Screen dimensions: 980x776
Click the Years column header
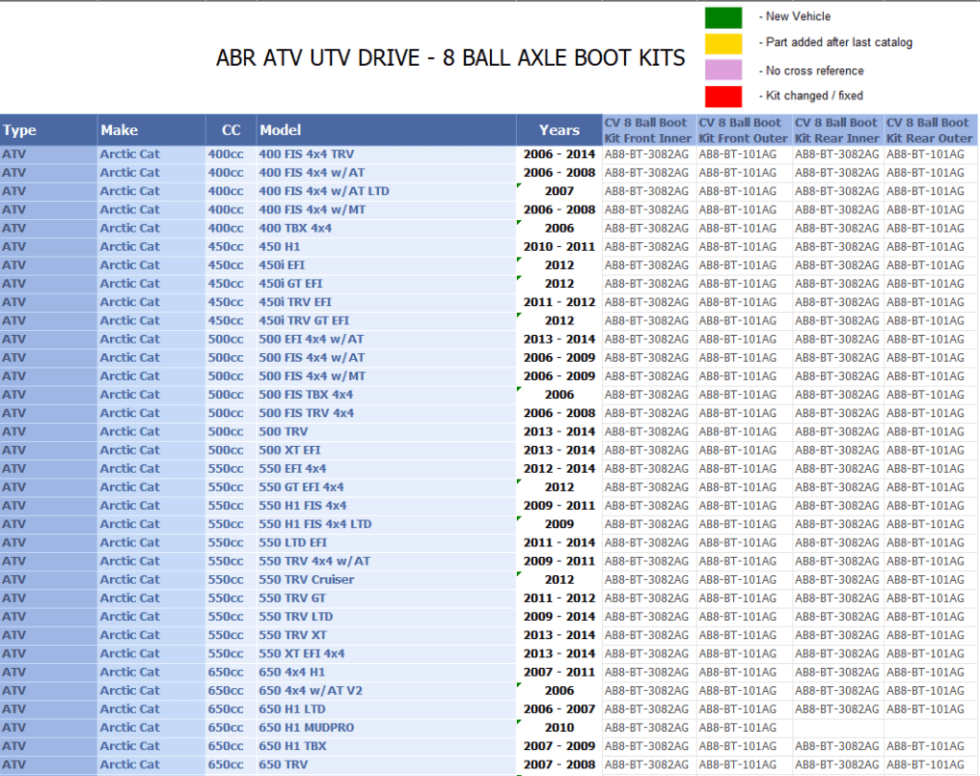[x=559, y=130]
